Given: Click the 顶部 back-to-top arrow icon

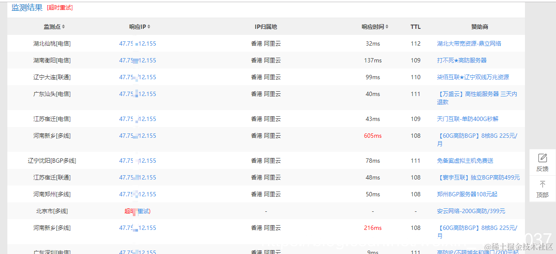Looking at the screenshot, I should [x=543, y=184].
